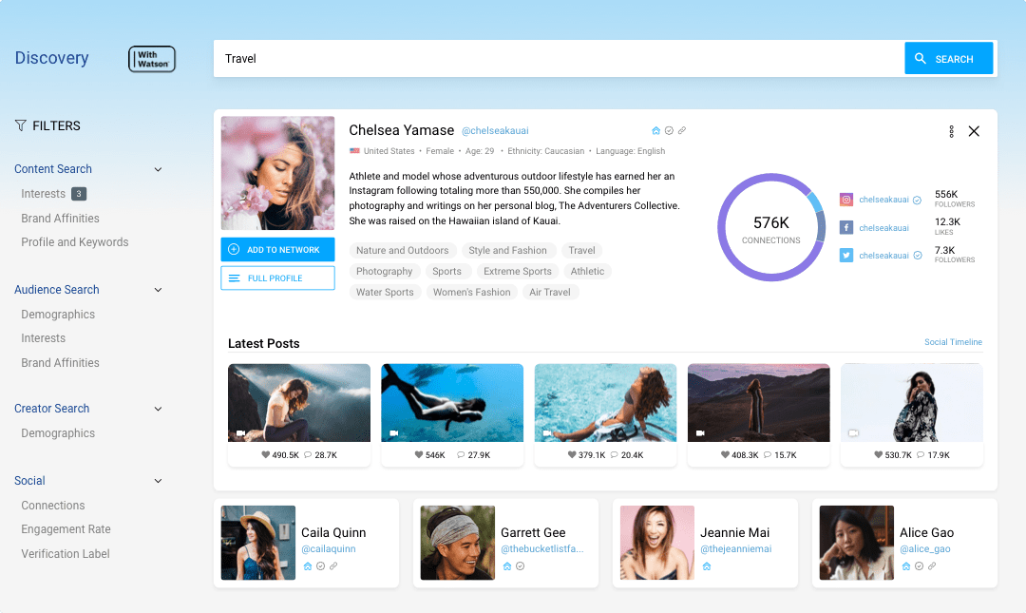Click the Air Travel tag
Screen dimensions: 1026x613
coord(550,292)
